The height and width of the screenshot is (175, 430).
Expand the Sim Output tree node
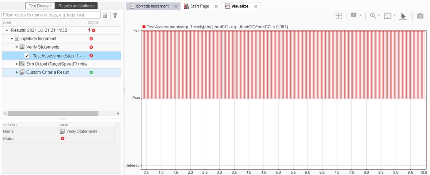pos(17,64)
